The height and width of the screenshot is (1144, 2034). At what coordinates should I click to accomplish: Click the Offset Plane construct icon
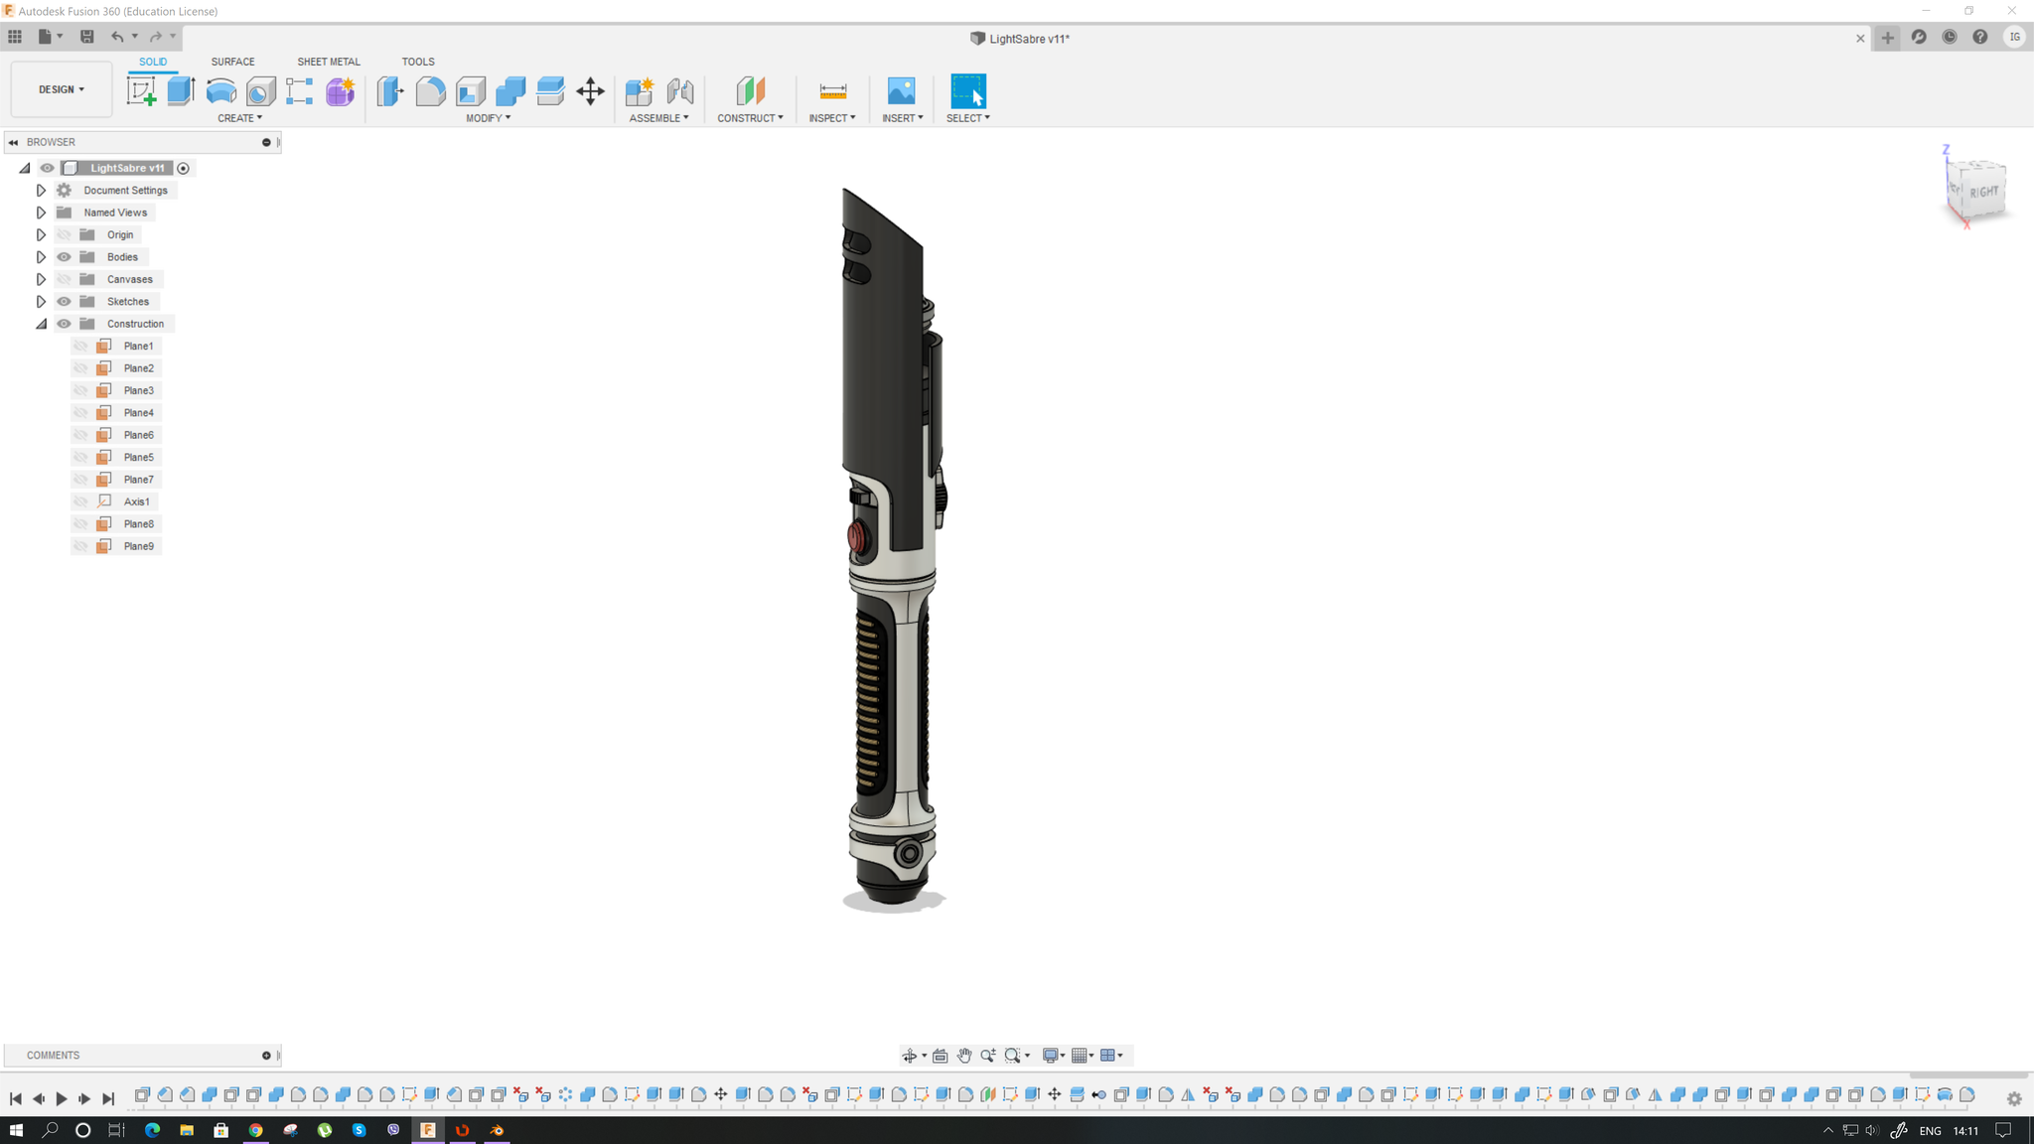750,91
